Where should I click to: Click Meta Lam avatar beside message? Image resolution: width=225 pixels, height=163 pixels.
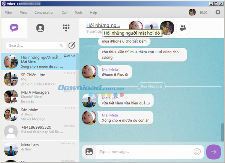(x=89, y=100)
